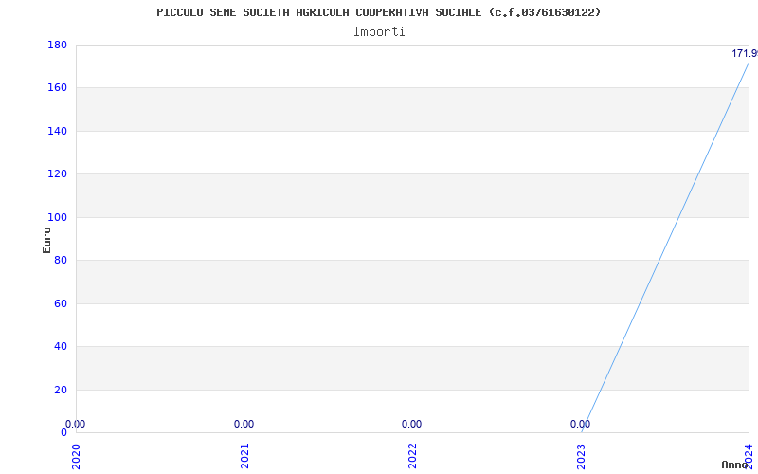
Task: Click the 160 y-axis tick
Action: pyautogui.click(x=57, y=88)
